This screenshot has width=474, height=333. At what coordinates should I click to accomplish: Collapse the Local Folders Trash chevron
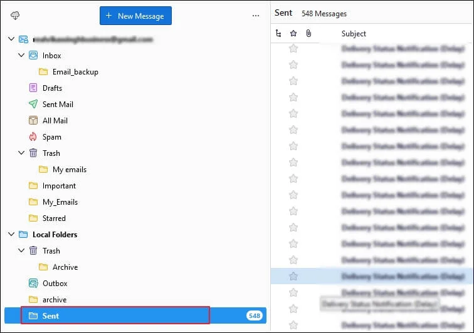[x=21, y=250]
